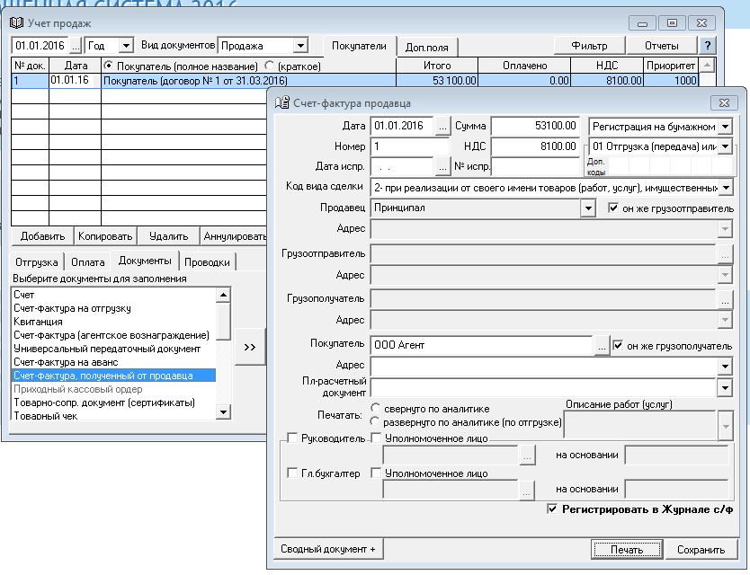Viewport: 750px width, 575px height.
Task: Click ellipsis button next to Покупатель ООО Агент
Action: pos(602,345)
